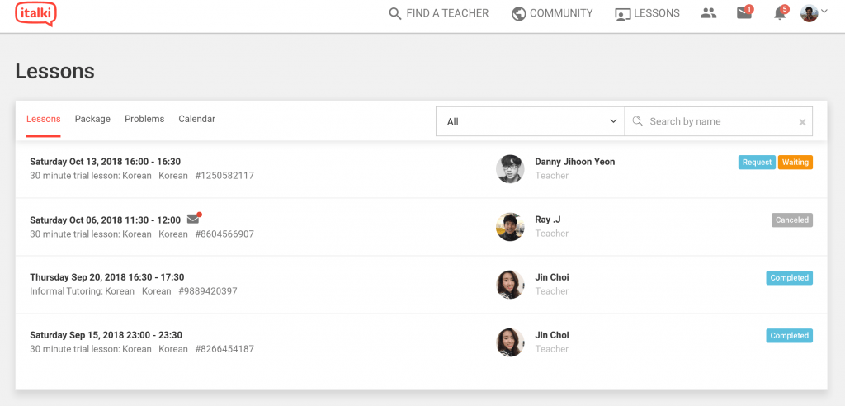
Task: Click Ray .J profile photo
Action: click(510, 226)
